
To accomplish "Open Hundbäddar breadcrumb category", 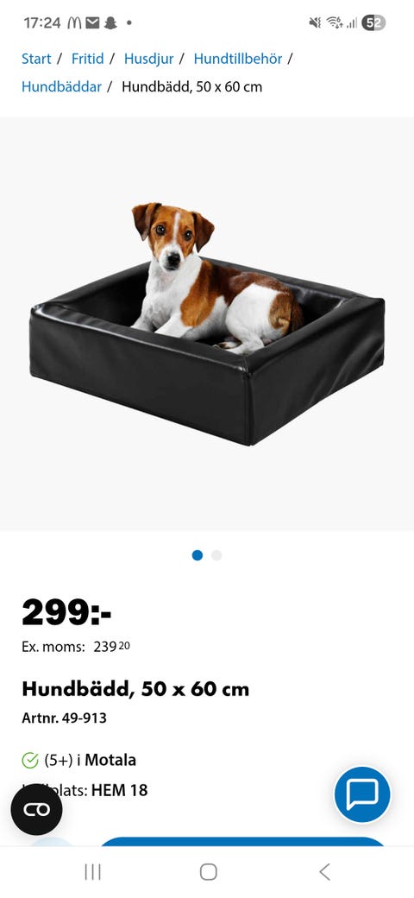I will [x=61, y=87].
